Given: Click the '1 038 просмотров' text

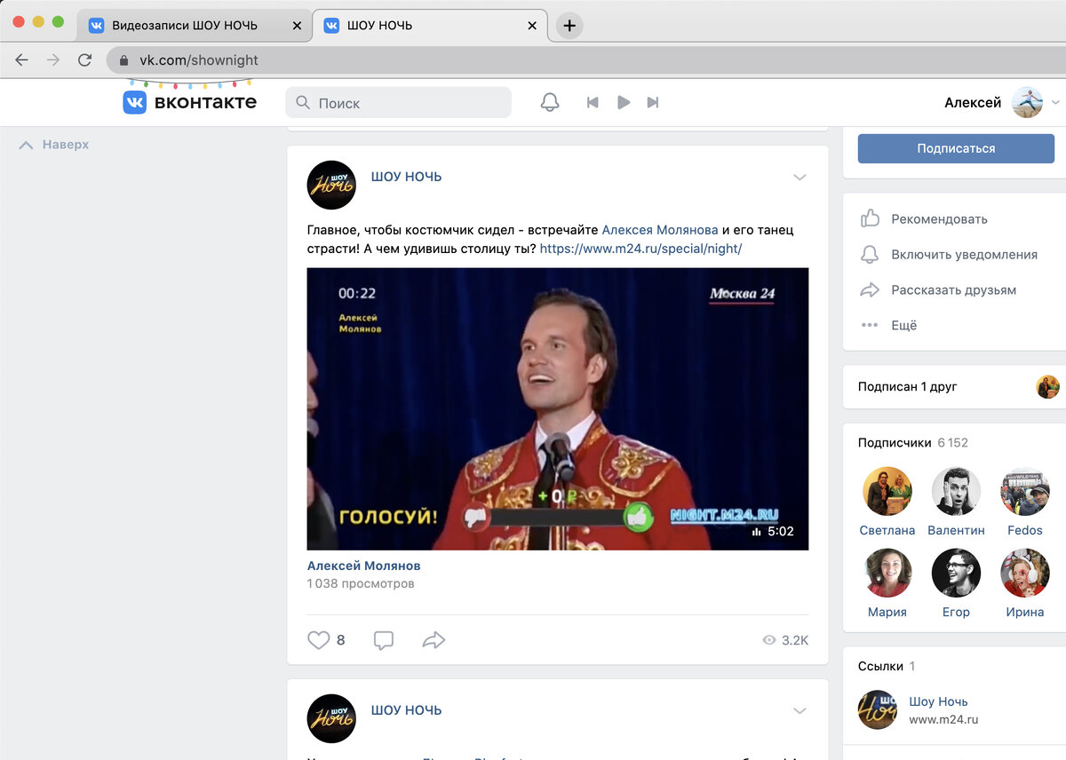Looking at the screenshot, I should 361,583.
